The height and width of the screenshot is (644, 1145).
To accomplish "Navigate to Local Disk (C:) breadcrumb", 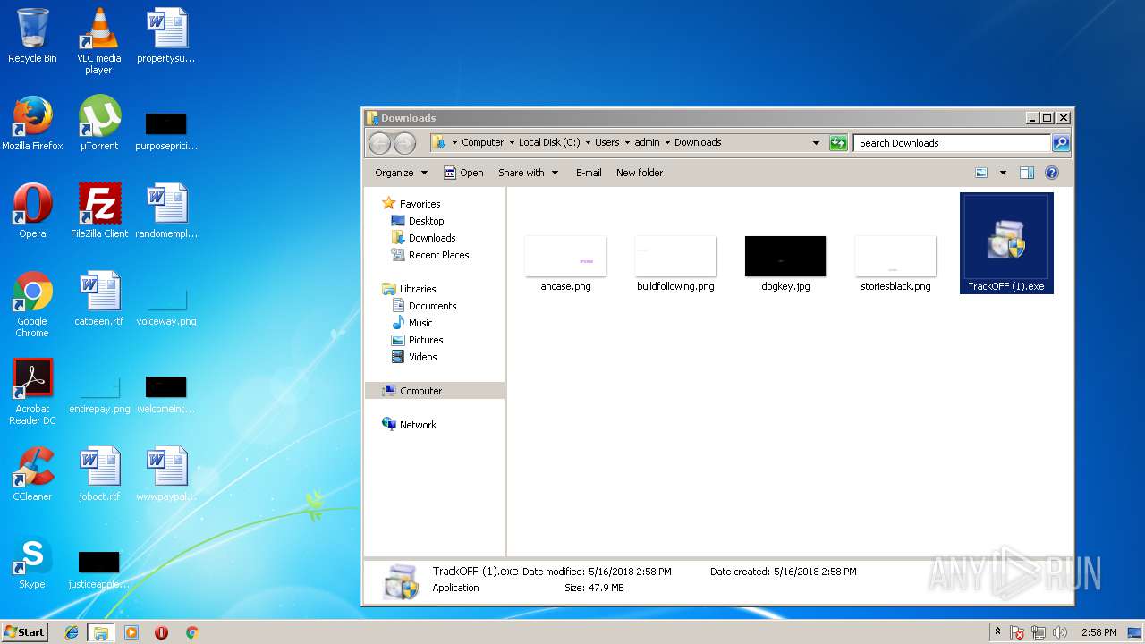I will (549, 143).
